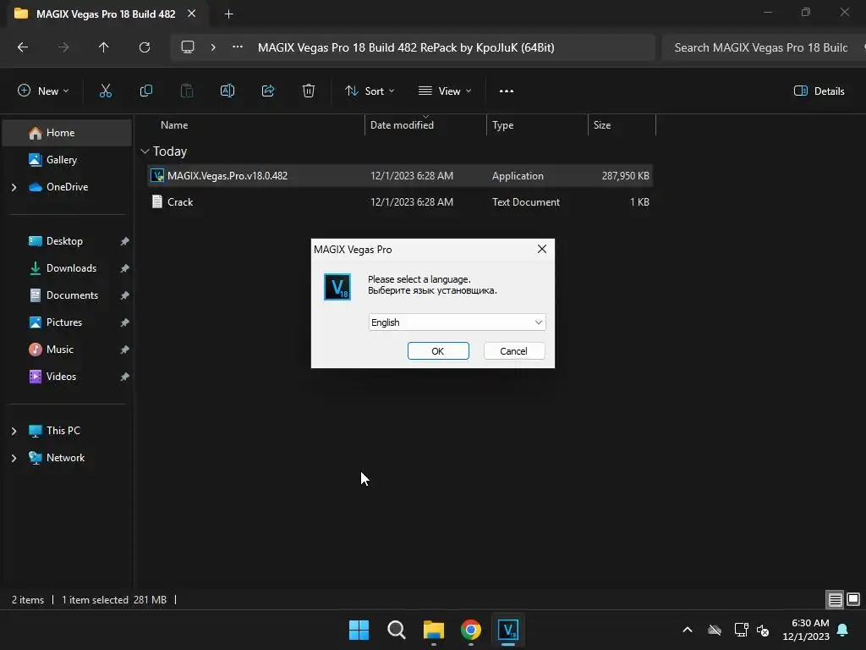This screenshot has width=866, height=650.
Task: Click the Vegas Pro taskbar icon
Action: click(x=508, y=630)
